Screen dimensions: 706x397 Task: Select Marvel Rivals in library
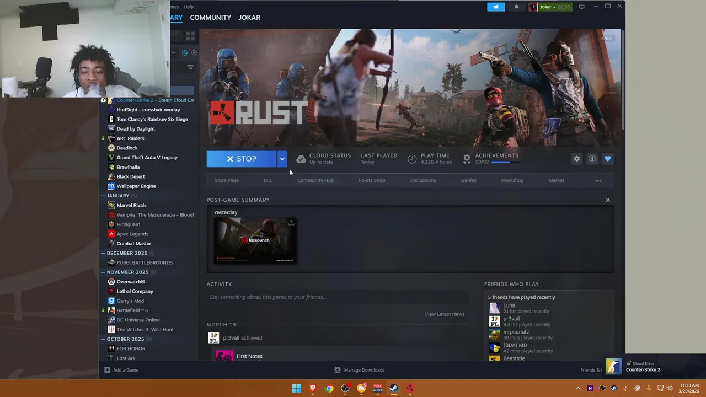click(131, 205)
